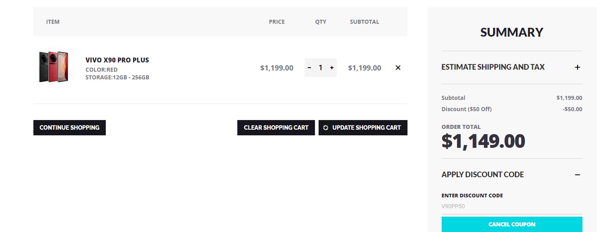The height and width of the screenshot is (232, 605).
Task: Click the Subtotal column header
Action: coord(364,22)
